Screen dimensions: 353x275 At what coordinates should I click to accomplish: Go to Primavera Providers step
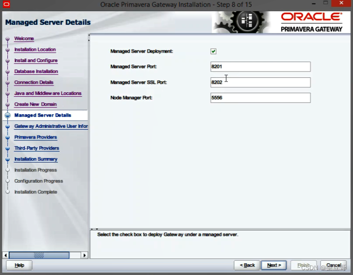[36, 137]
